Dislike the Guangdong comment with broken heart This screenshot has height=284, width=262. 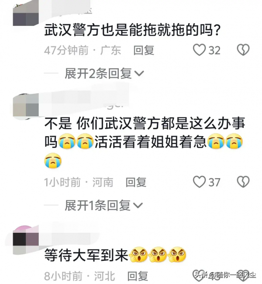243,50
